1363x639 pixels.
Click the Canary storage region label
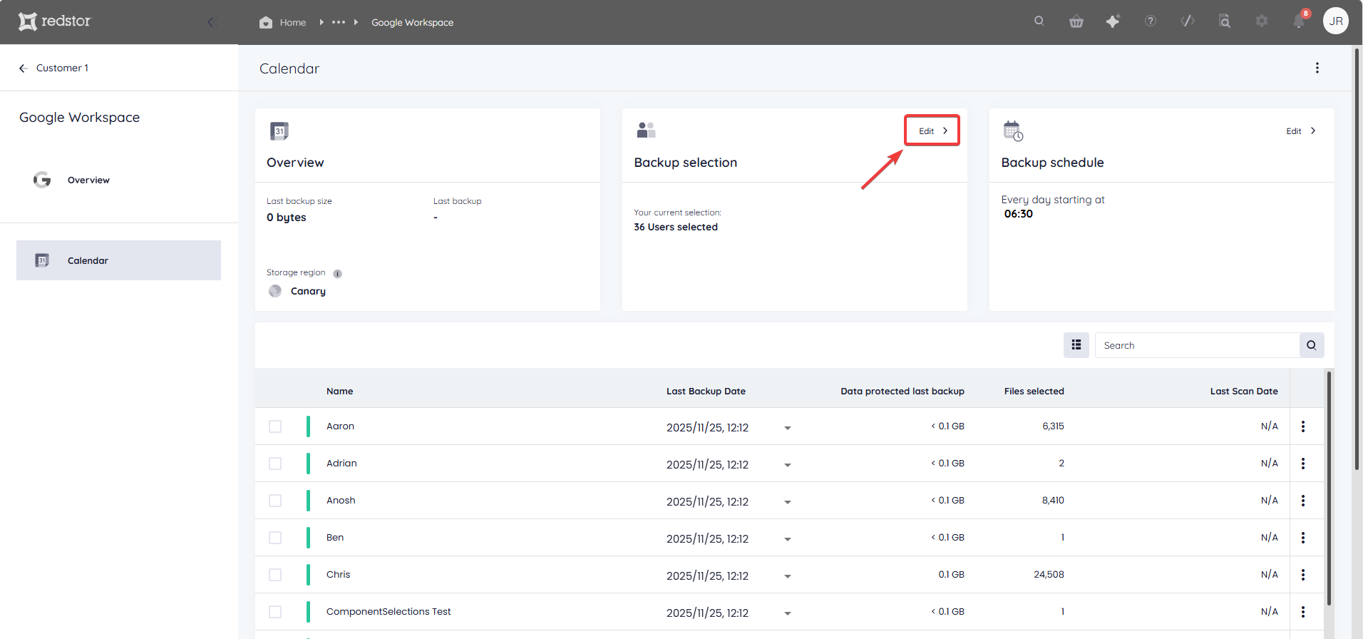tap(308, 291)
